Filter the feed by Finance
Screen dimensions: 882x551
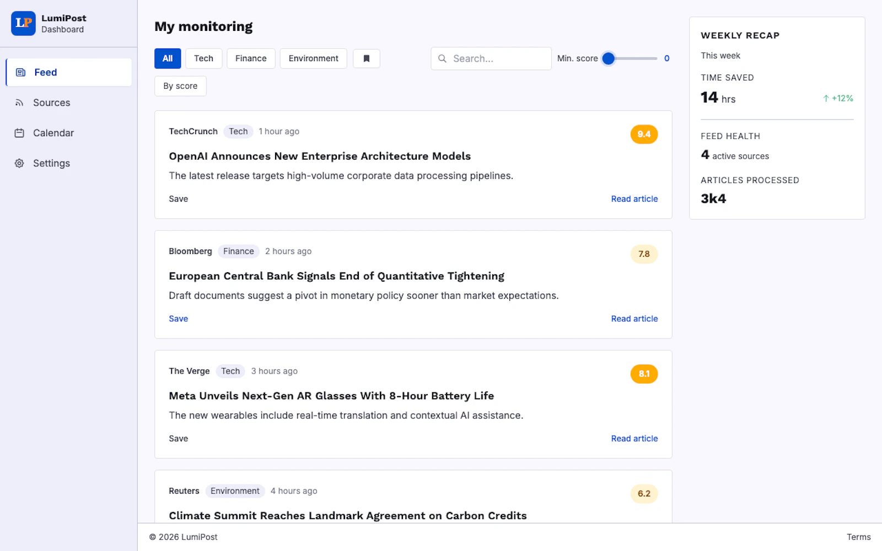(251, 58)
